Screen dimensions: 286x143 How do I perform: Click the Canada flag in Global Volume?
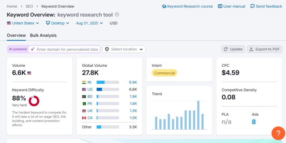tap(84, 118)
